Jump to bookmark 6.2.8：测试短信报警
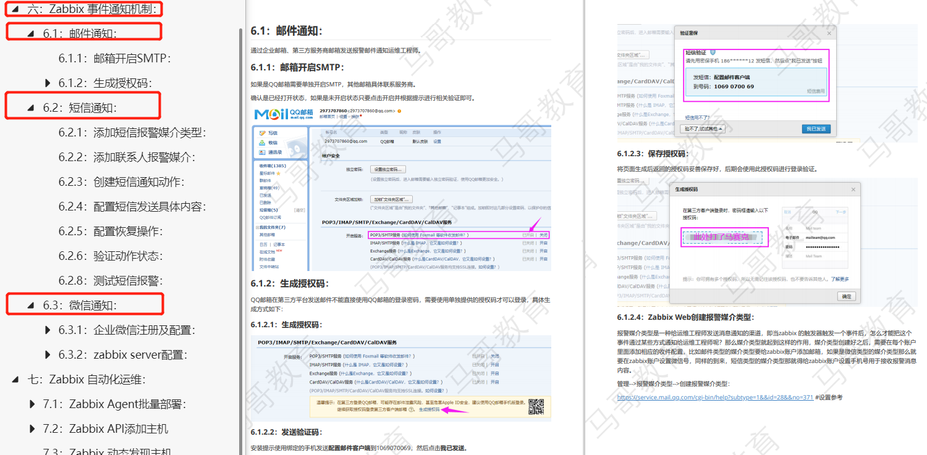 (111, 280)
